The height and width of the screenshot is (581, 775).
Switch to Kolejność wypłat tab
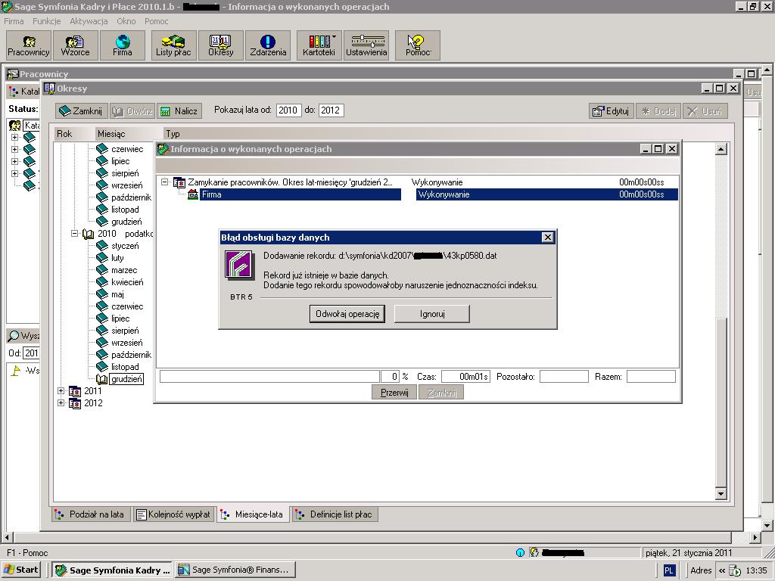tap(173, 514)
